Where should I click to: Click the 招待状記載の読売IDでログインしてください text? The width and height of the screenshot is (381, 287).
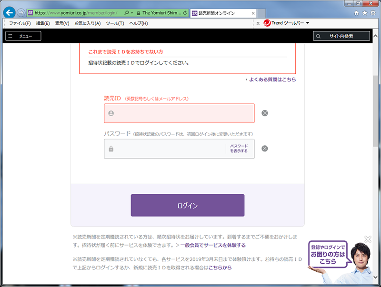point(139,63)
